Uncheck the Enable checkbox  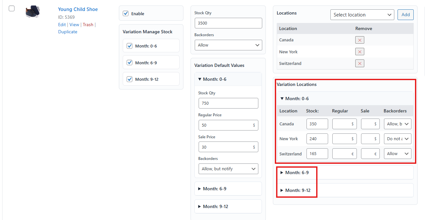click(126, 14)
